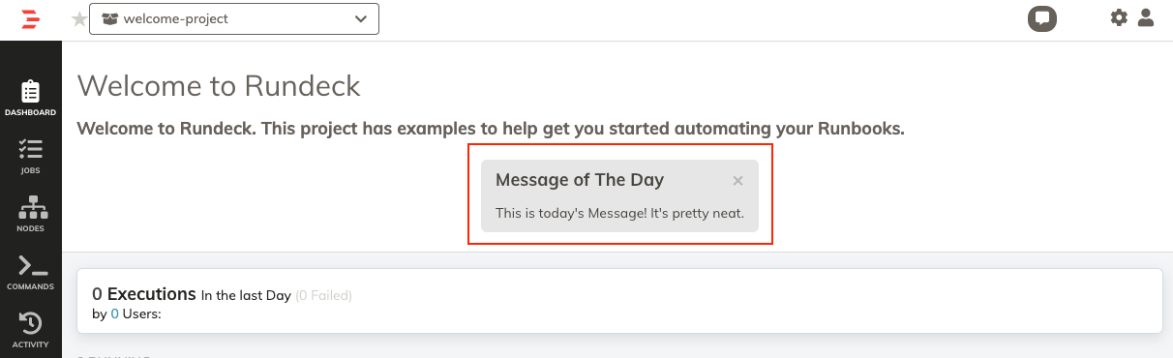Open the user profile menu
Screen dimensions: 1173x358
click(x=1146, y=17)
